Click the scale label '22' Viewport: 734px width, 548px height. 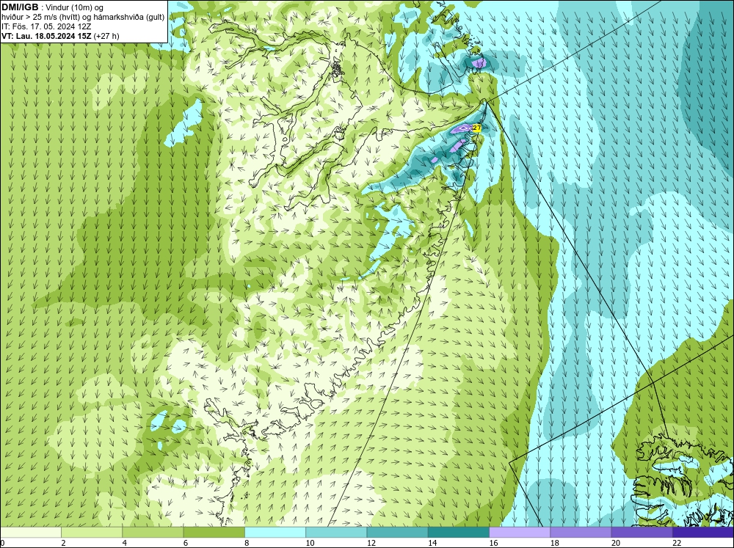[x=677, y=543]
